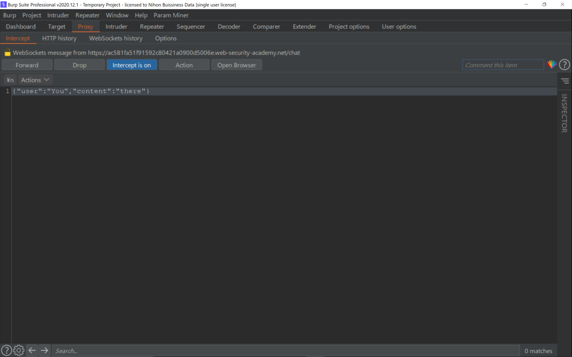Click the Search input field

click(x=286, y=351)
